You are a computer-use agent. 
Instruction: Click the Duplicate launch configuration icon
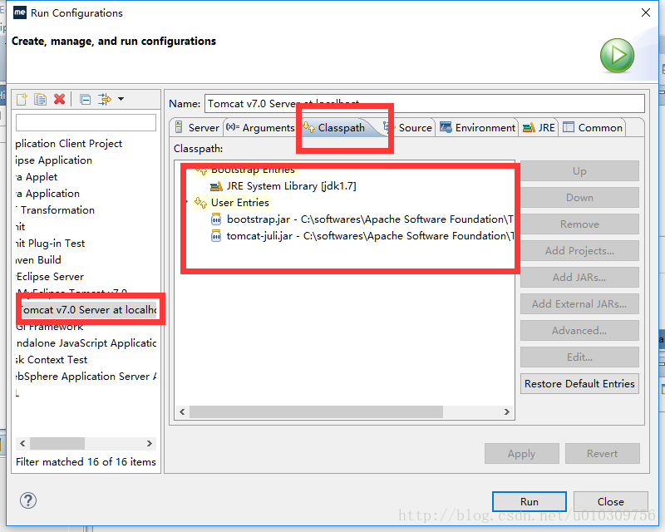[x=40, y=99]
